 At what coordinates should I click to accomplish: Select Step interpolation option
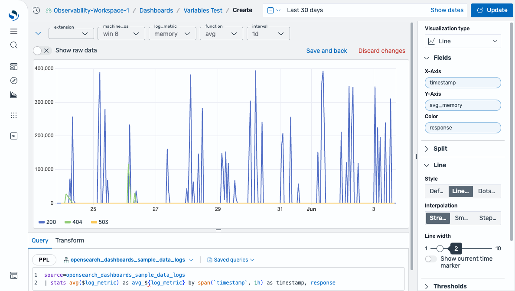pyautogui.click(x=487, y=218)
